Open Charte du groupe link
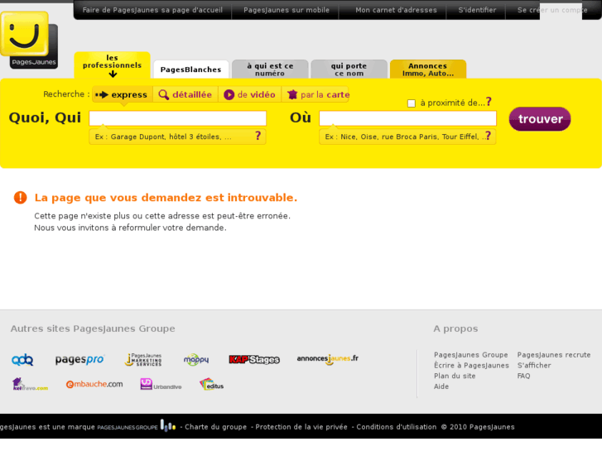 pyautogui.click(x=216, y=427)
